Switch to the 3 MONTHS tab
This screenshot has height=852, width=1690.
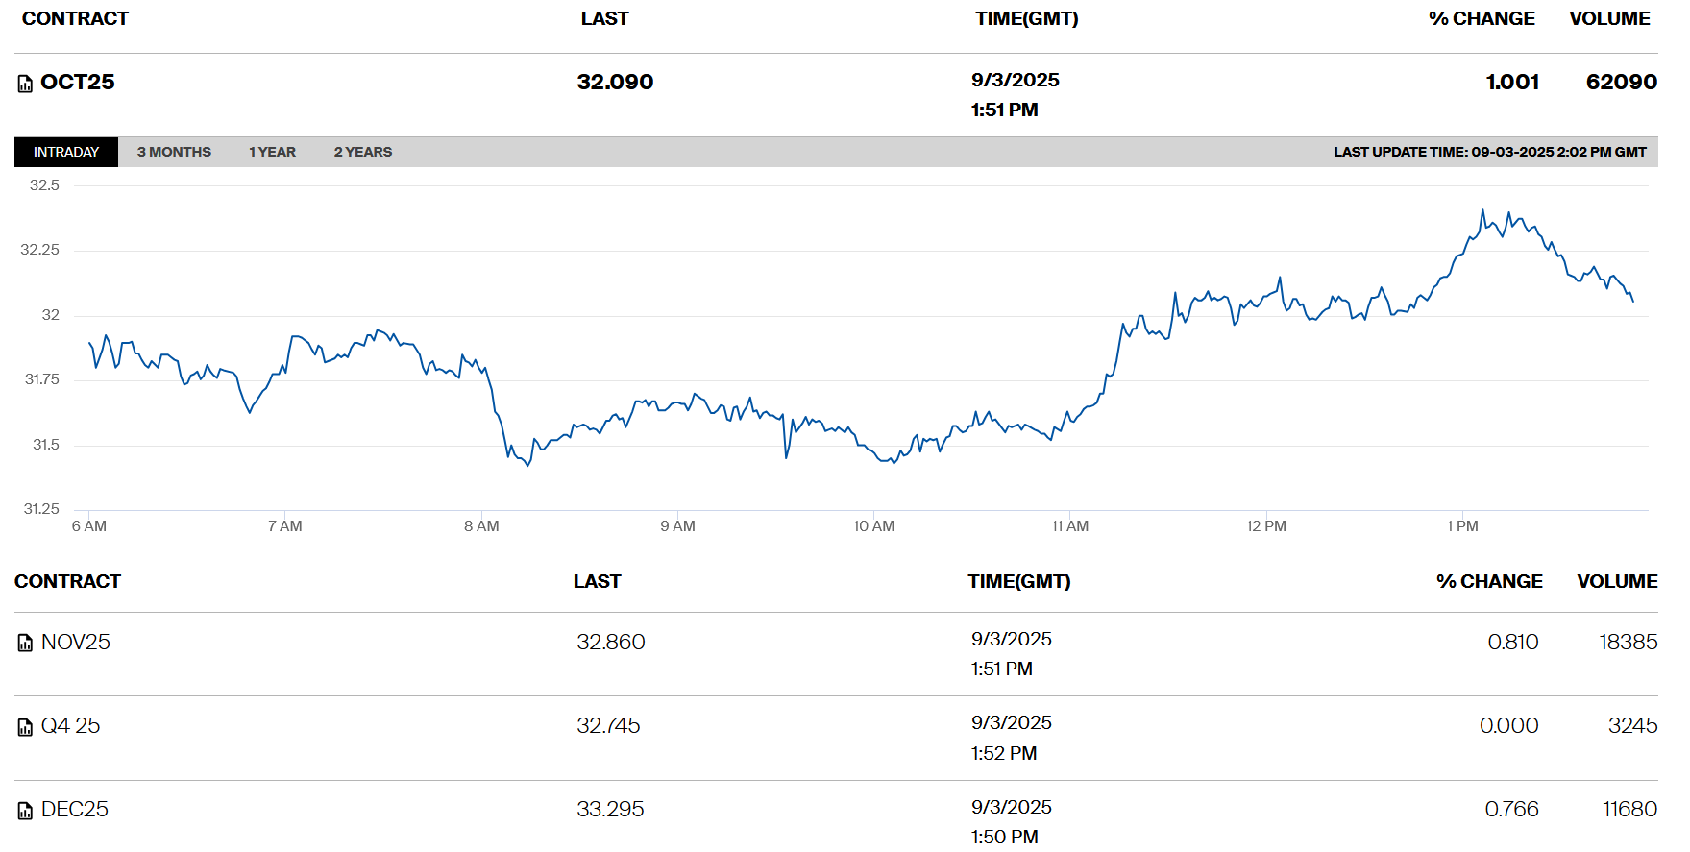174,152
